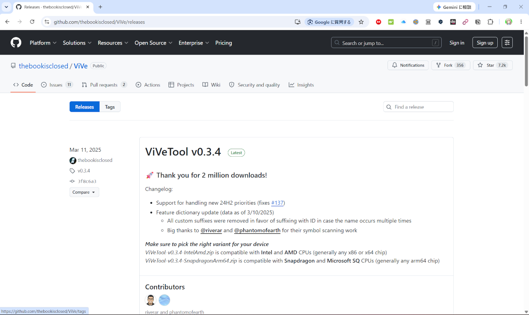Reload the current page

tap(32, 22)
